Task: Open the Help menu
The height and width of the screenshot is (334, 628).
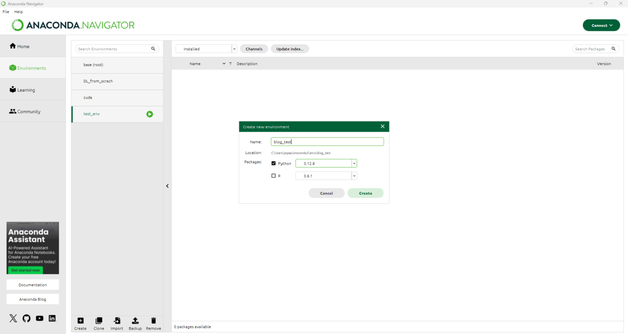Action: (x=19, y=11)
